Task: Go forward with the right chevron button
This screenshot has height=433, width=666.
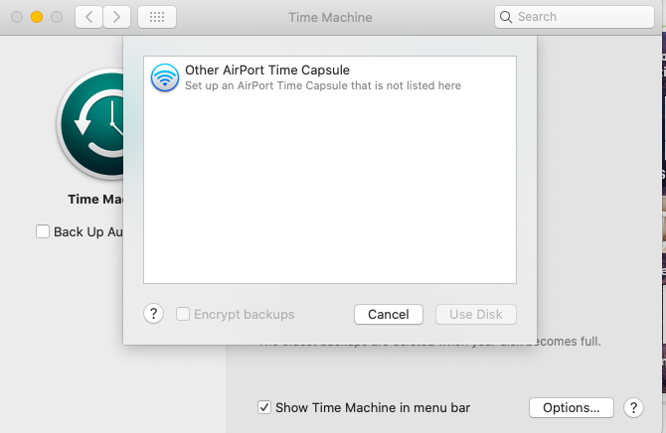Action: click(117, 17)
